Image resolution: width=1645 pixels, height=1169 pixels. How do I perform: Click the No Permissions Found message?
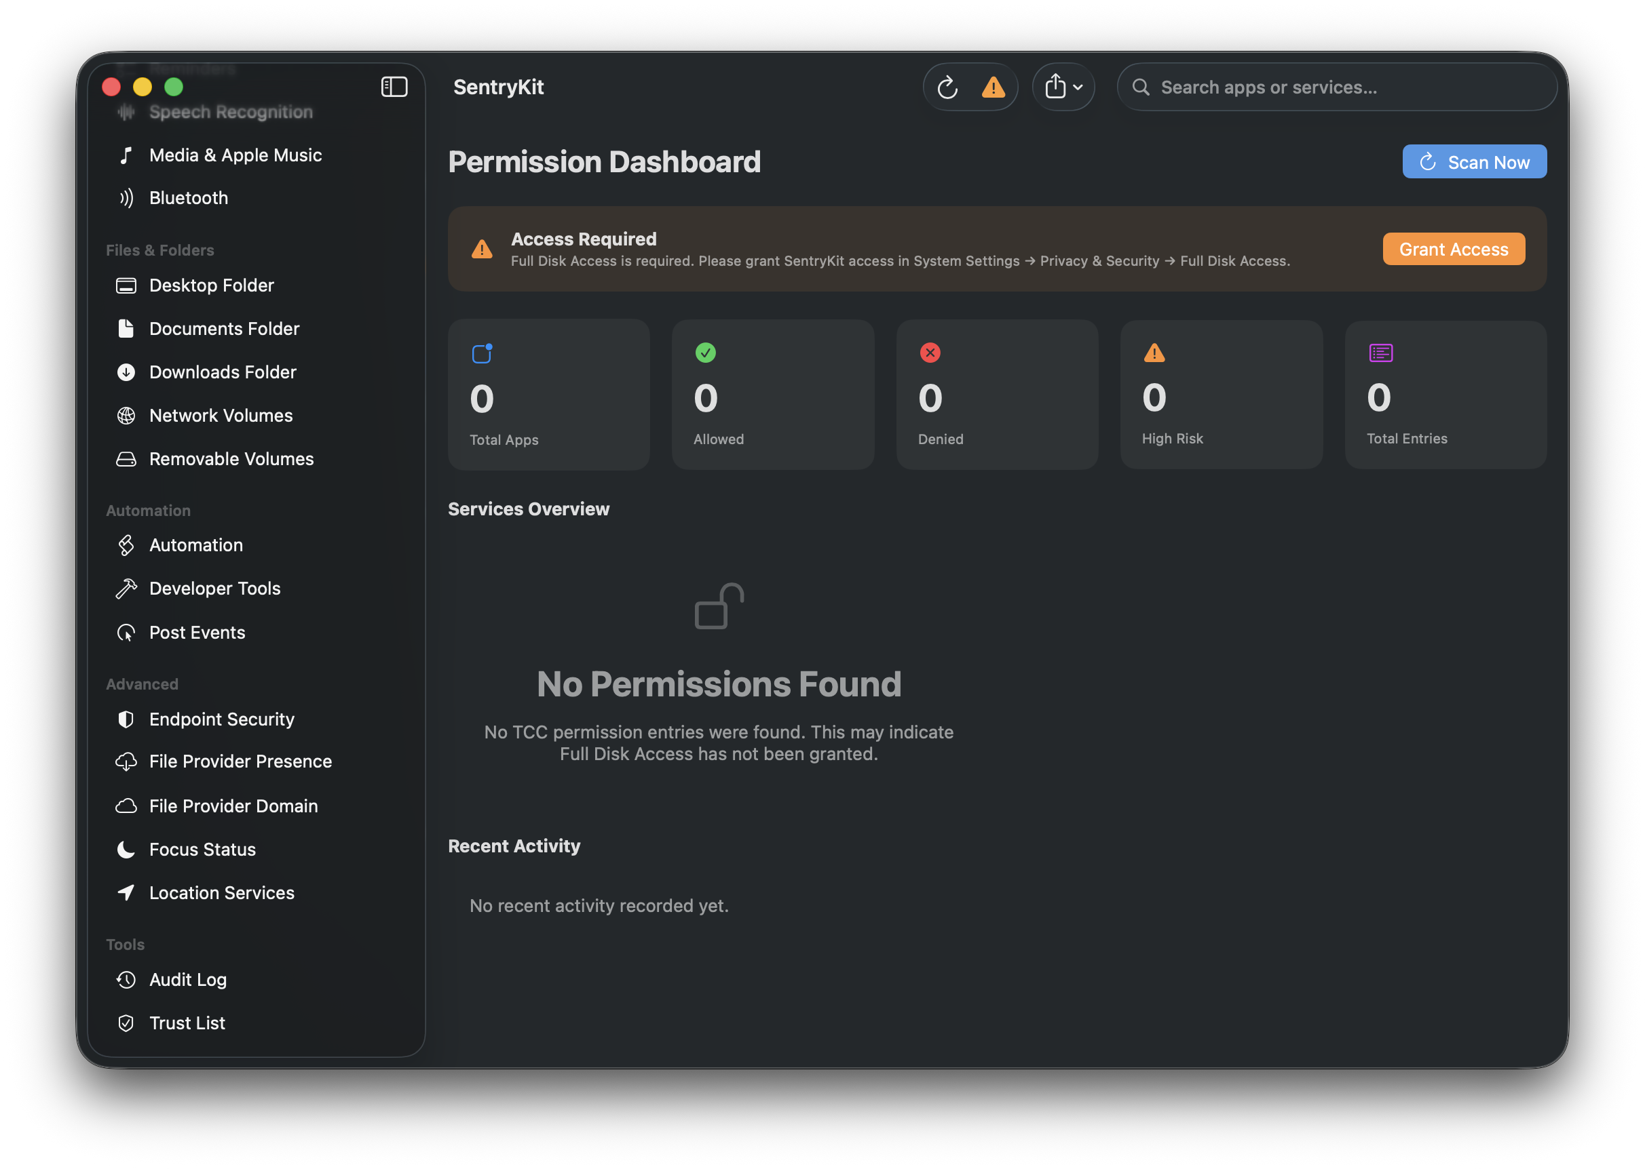pos(719,683)
